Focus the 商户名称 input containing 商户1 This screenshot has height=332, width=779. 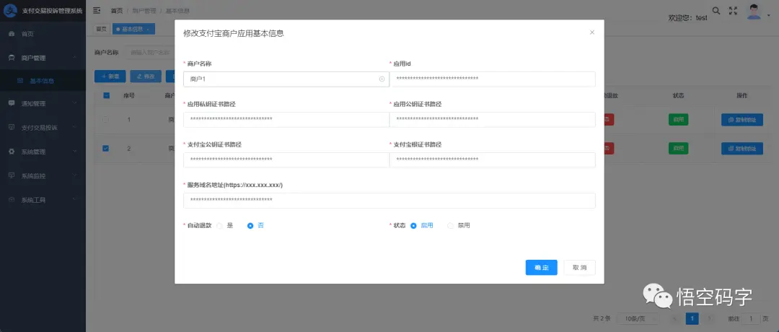[286, 79]
